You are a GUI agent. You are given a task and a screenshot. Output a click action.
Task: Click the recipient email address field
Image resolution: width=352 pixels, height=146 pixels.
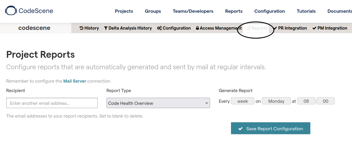point(52,103)
